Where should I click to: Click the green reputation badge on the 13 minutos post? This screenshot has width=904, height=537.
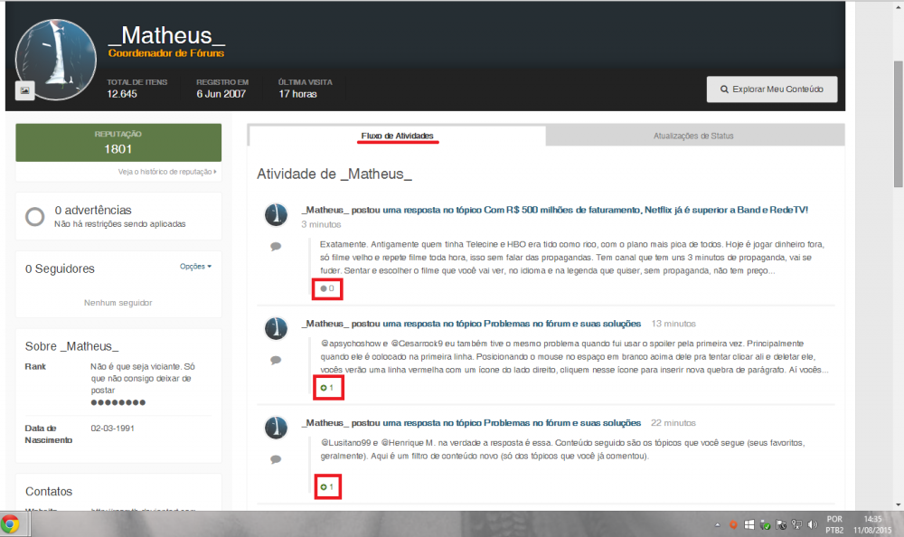(x=327, y=388)
